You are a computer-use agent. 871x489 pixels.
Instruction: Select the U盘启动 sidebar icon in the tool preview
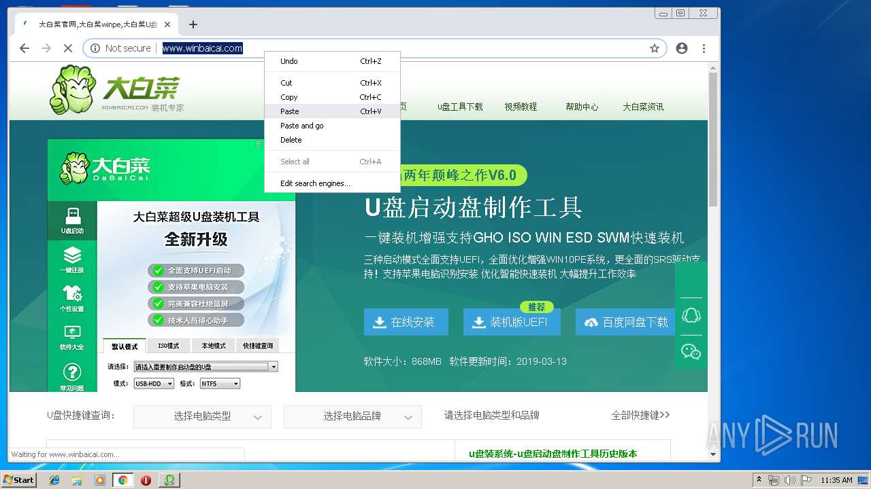click(72, 221)
